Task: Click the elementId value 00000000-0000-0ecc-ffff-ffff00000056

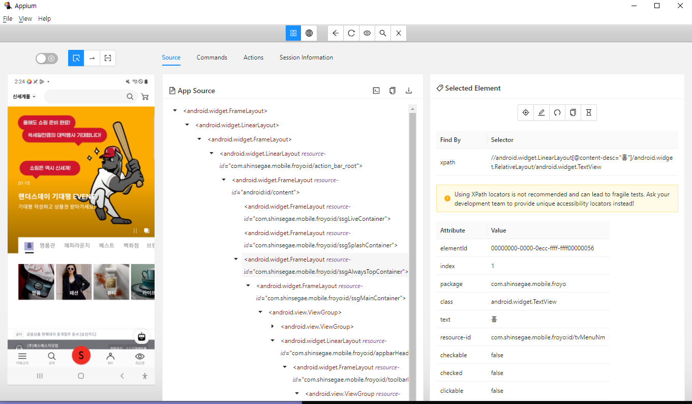Action: click(x=543, y=248)
